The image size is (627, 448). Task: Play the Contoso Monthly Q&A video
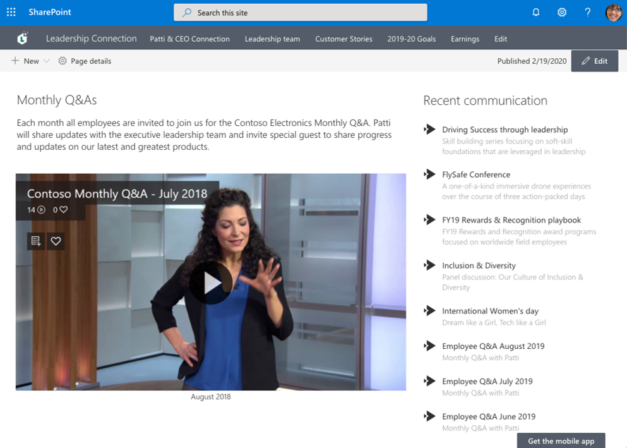212,282
